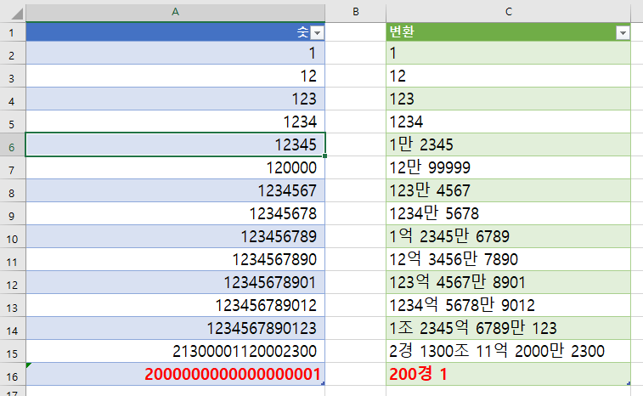Select column A header
Image resolution: width=643 pixels, height=396 pixels.
[x=176, y=10]
